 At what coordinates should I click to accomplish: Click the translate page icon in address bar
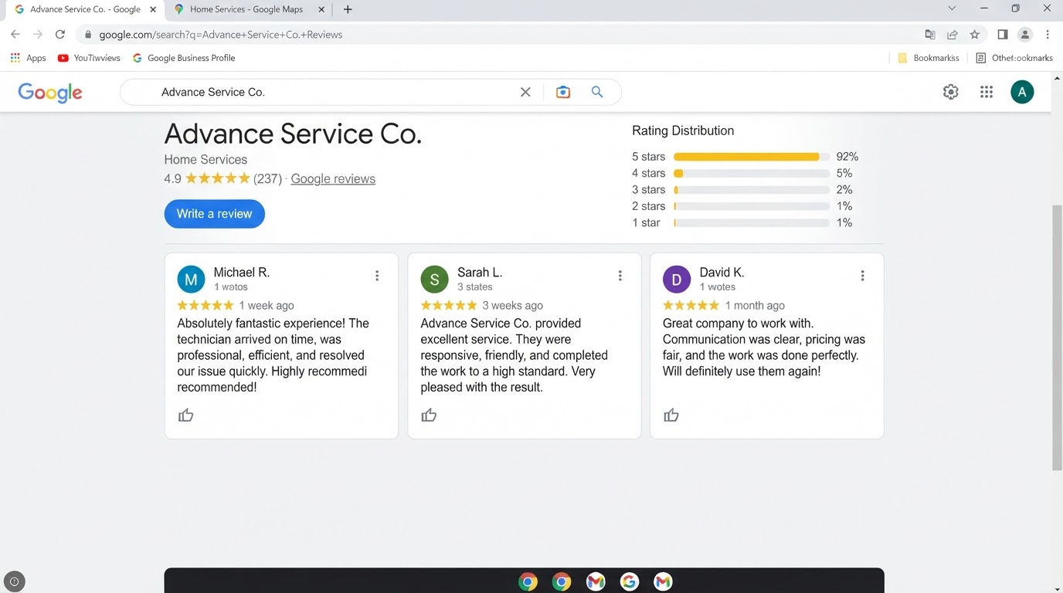[930, 35]
